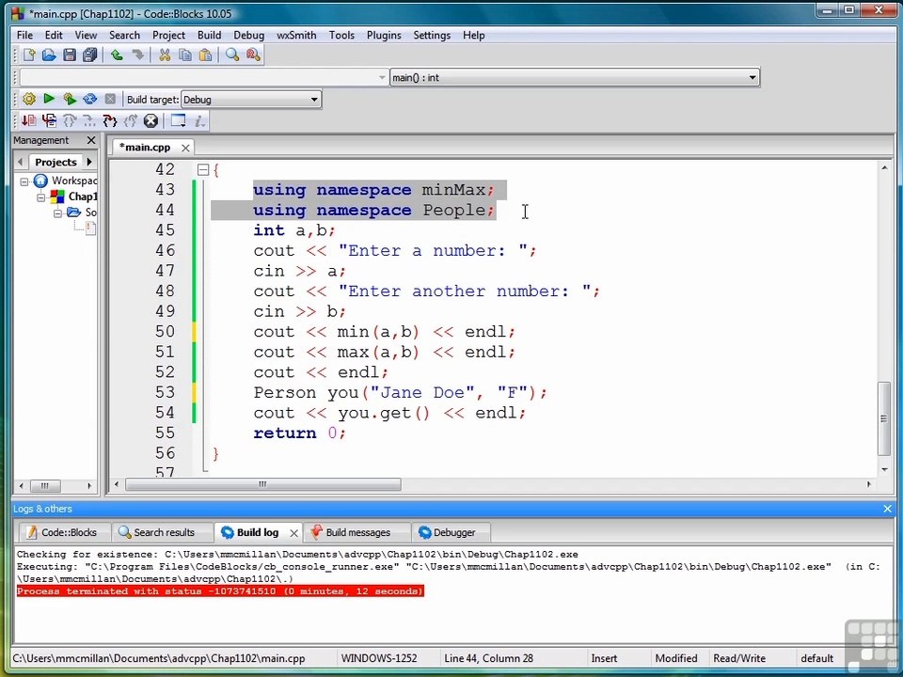Open the Plugins menu
The width and height of the screenshot is (903, 677).
tap(384, 35)
